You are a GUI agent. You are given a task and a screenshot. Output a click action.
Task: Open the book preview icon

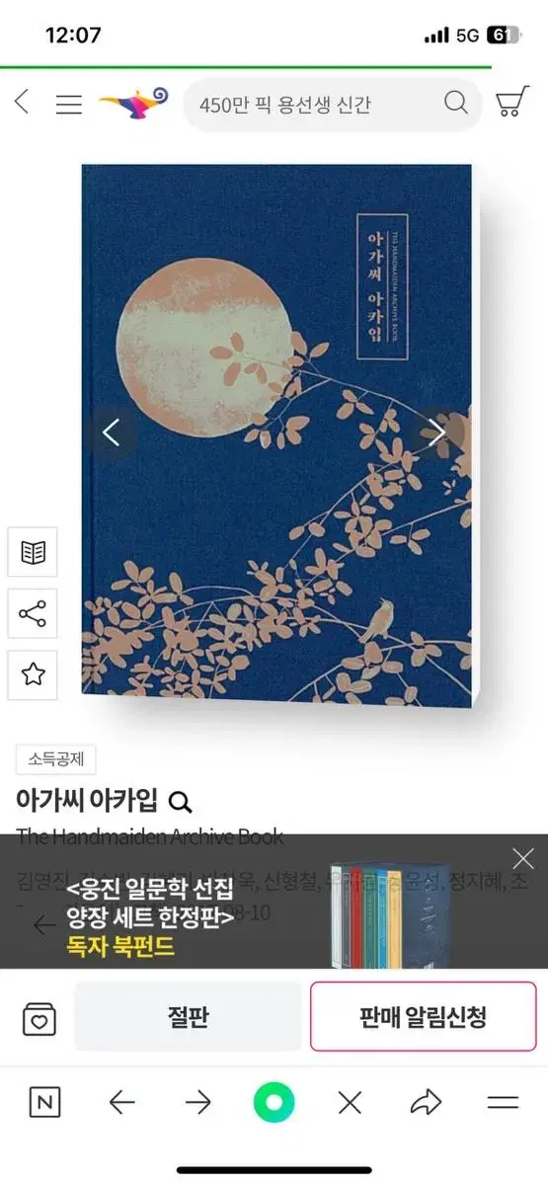33,552
